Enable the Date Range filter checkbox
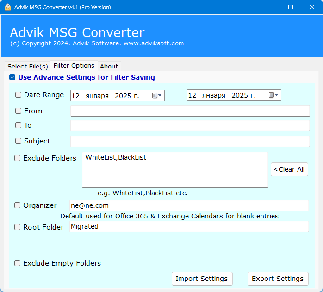 pyautogui.click(x=19, y=95)
